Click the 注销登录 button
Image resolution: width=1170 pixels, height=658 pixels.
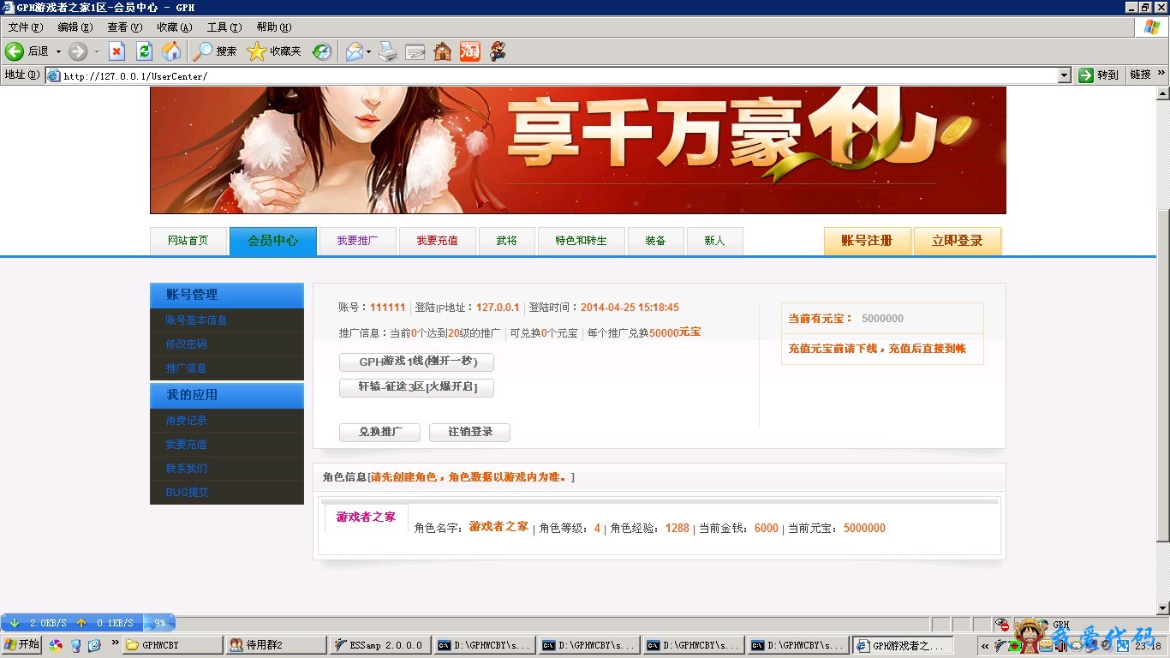click(469, 432)
